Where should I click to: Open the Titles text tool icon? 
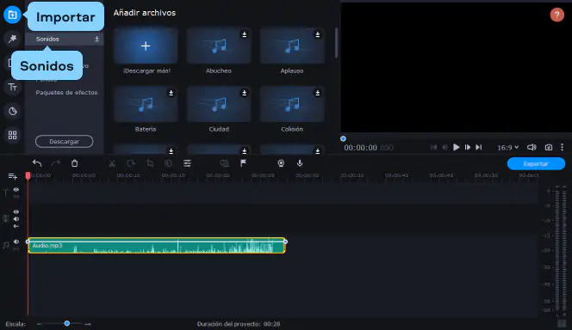pos(12,87)
